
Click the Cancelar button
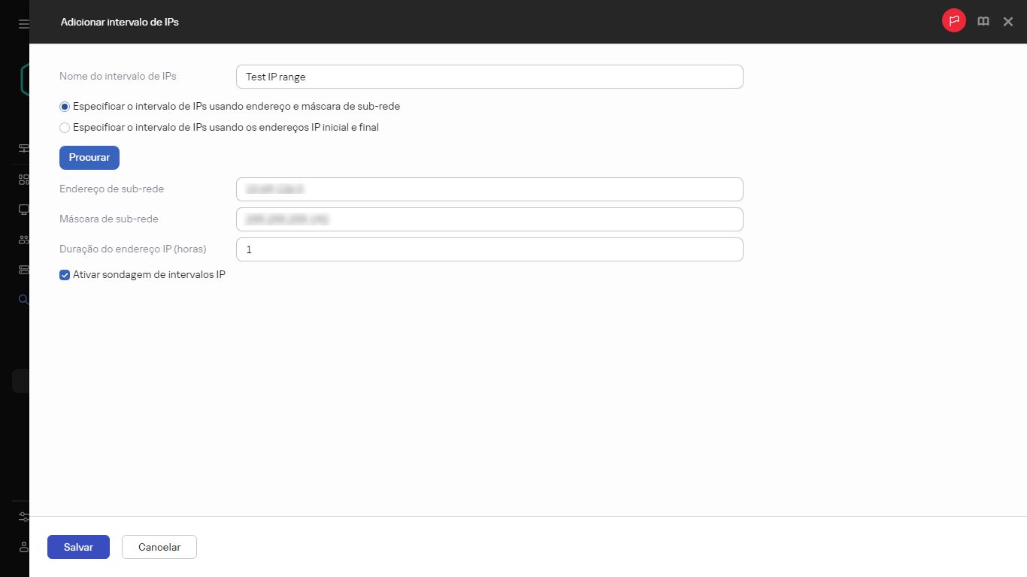tap(159, 547)
